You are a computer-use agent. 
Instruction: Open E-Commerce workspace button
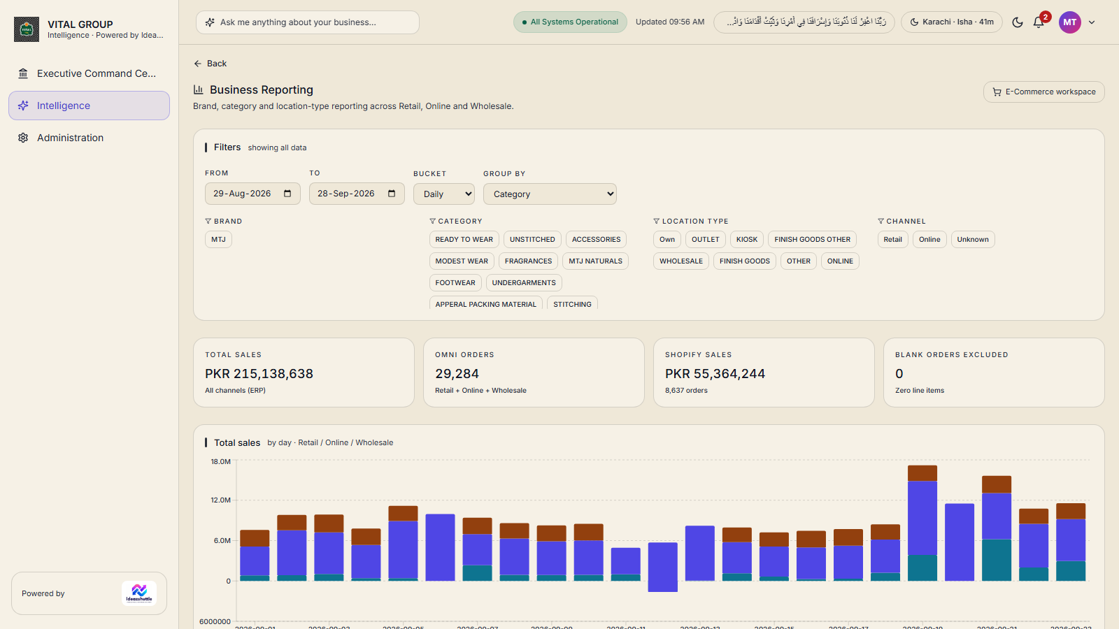pyautogui.click(x=1043, y=92)
